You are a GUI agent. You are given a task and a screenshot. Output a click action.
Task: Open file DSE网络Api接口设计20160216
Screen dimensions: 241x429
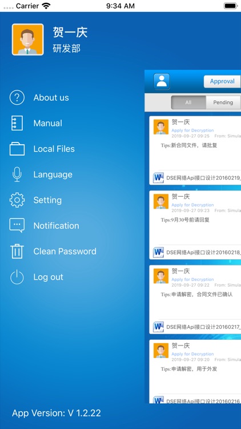(x=203, y=401)
